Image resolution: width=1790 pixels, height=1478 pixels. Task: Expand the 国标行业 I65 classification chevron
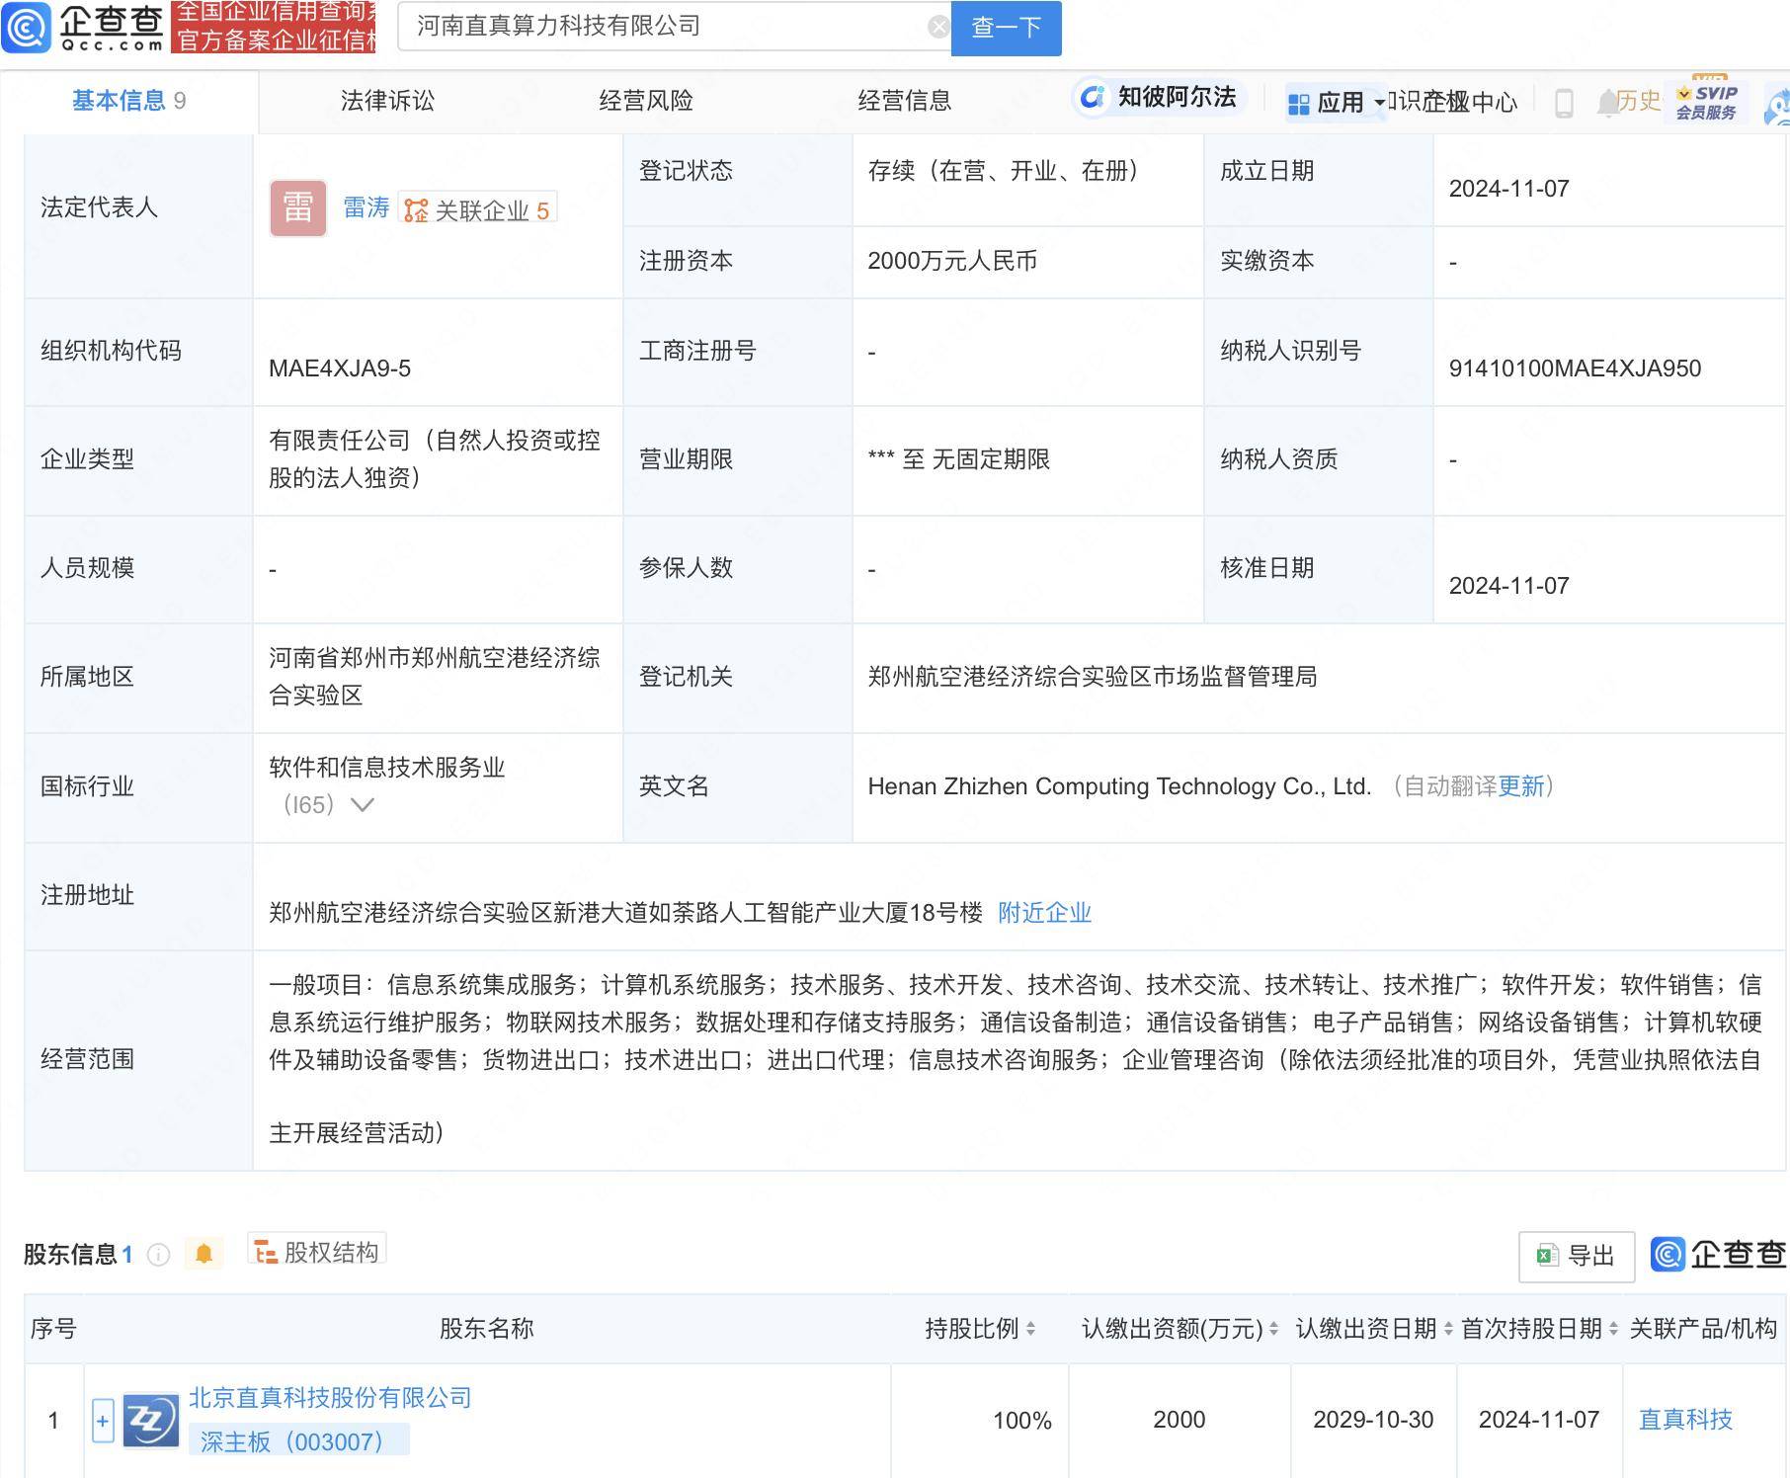tap(364, 806)
